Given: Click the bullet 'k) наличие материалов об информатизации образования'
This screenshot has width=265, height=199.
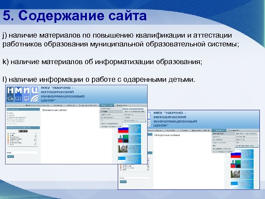Looking at the screenshot, I should tap(102, 62).
